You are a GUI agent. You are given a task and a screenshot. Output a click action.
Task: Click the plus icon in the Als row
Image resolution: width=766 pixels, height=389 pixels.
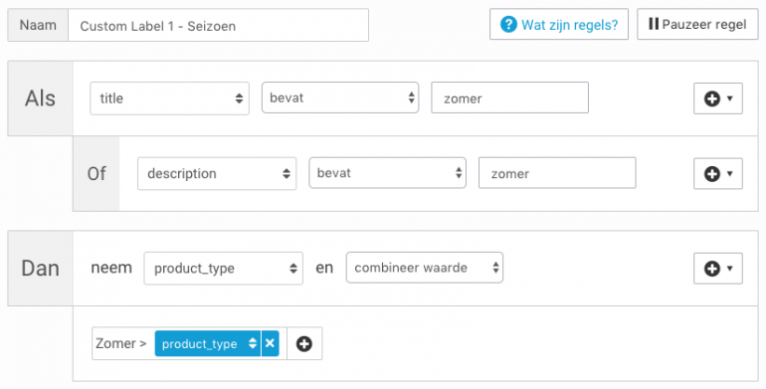click(x=711, y=98)
